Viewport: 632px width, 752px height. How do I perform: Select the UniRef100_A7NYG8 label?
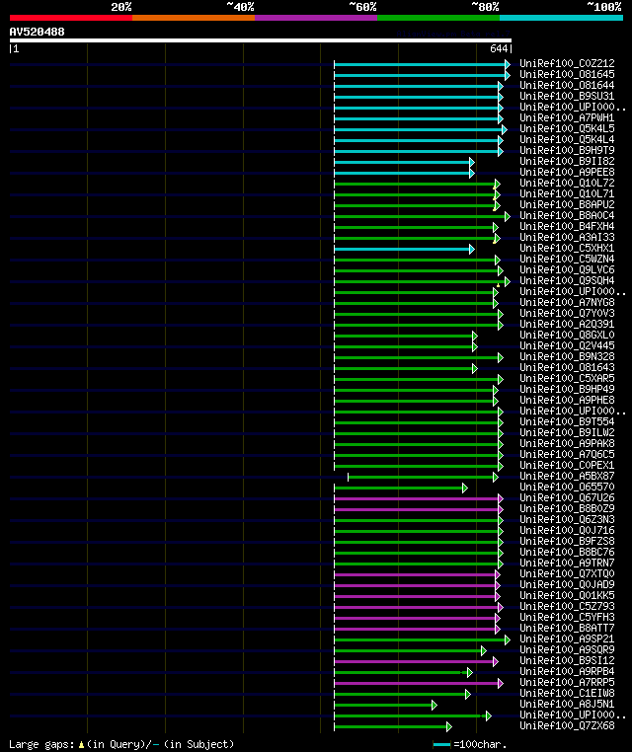[567, 302]
